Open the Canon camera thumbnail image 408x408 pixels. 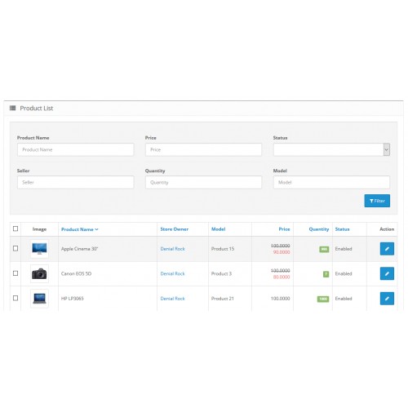39,273
